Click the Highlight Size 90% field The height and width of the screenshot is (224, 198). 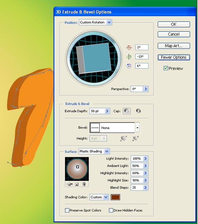click(137, 180)
